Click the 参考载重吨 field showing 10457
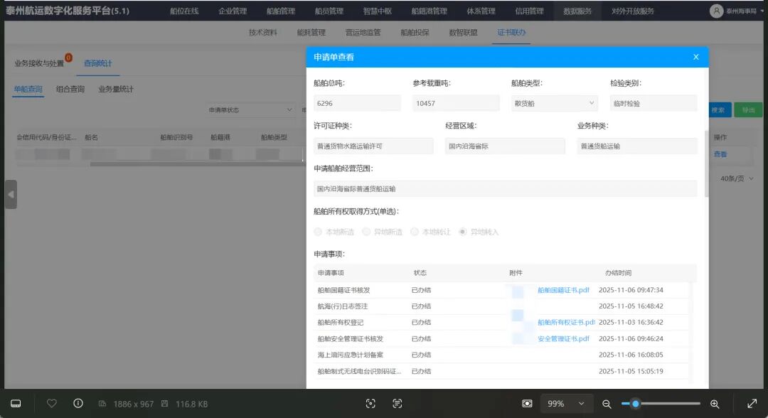768x418 pixels. pyautogui.click(x=456, y=103)
